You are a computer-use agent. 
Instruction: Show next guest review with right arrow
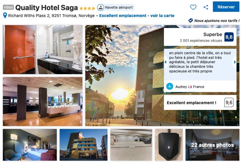[x=235, y=62]
